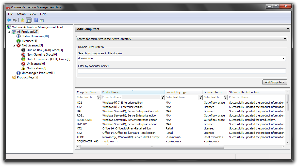Viewport: 298px width, 166px height.
Task: Click the Up one level folder icon
Action: pos(23,20)
